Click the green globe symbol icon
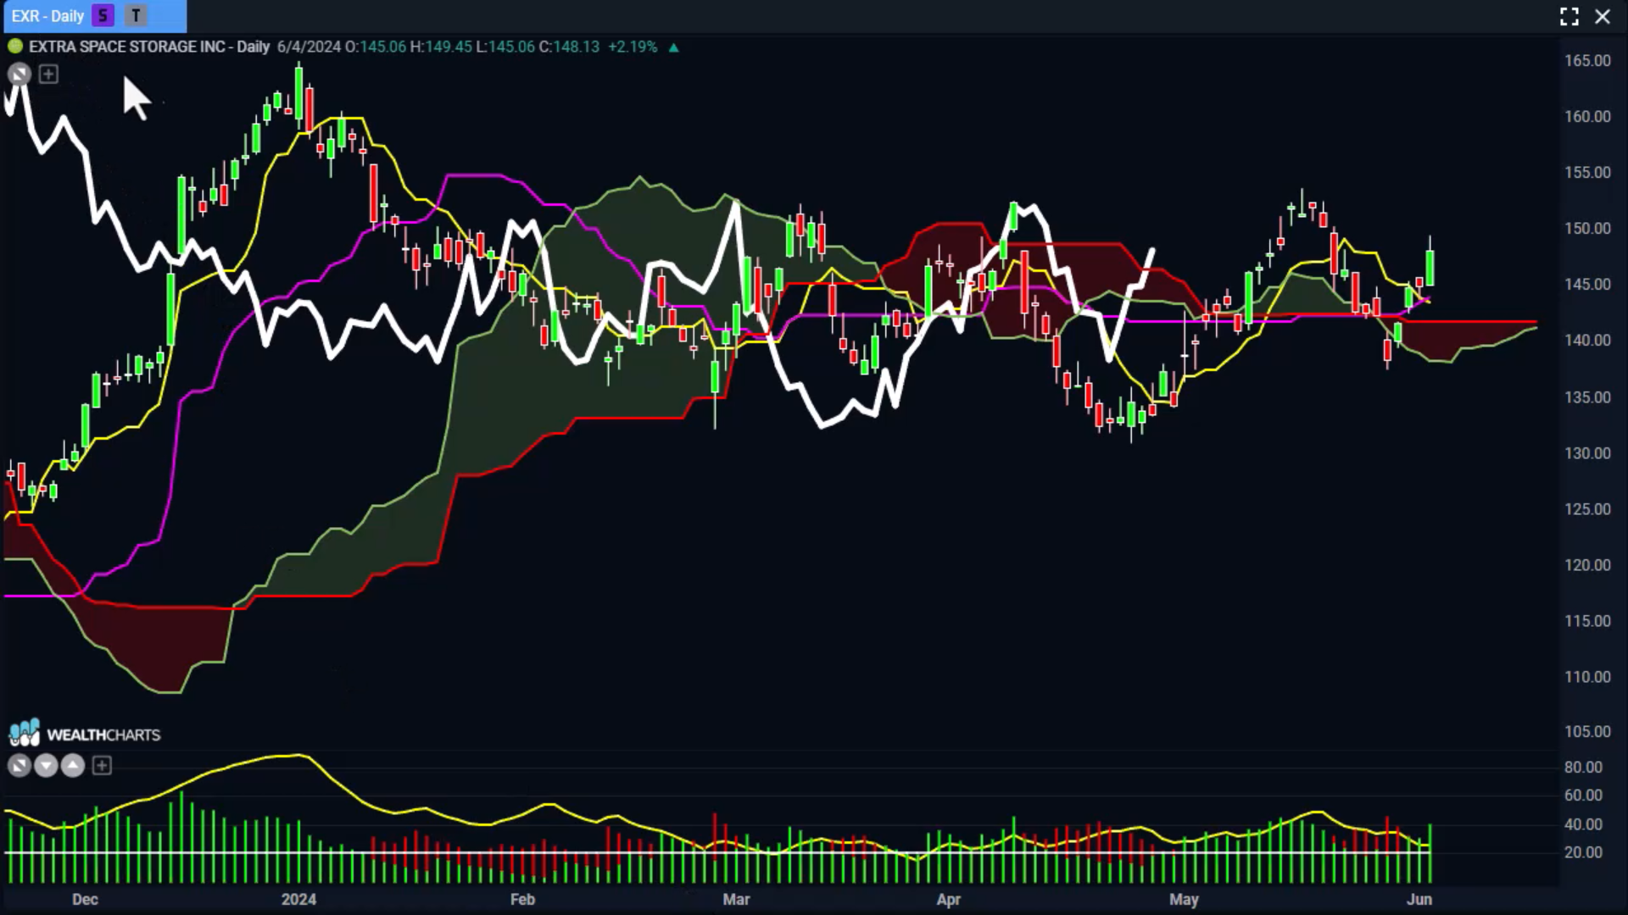 click(15, 47)
